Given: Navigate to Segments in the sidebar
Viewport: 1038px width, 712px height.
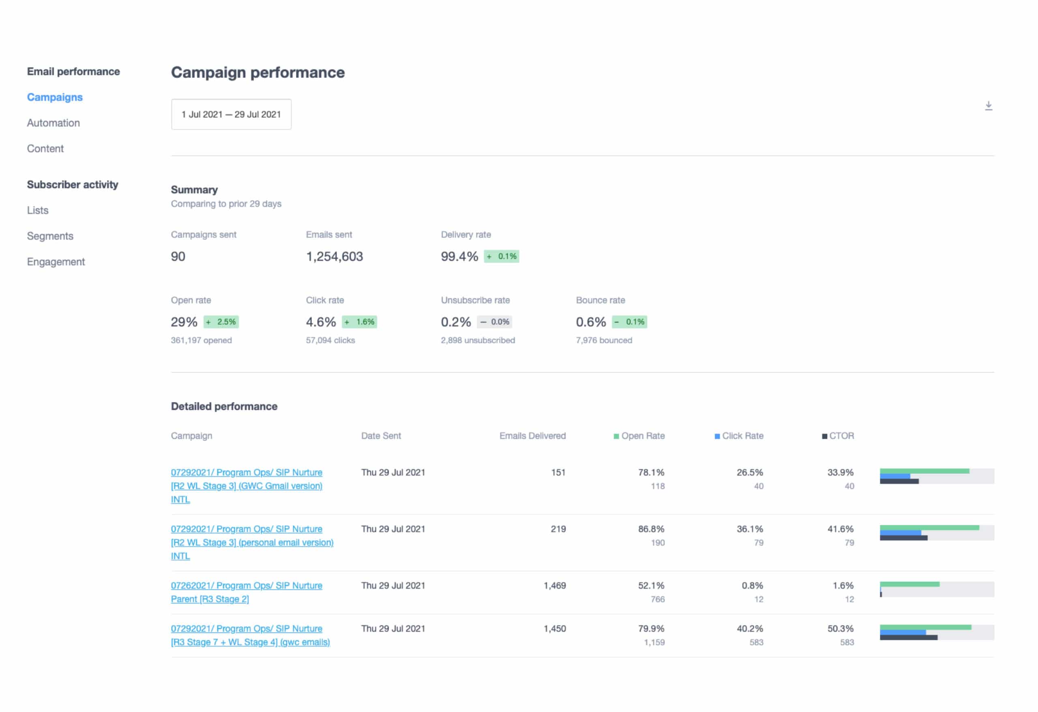Looking at the screenshot, I should [x=50, y=236].
